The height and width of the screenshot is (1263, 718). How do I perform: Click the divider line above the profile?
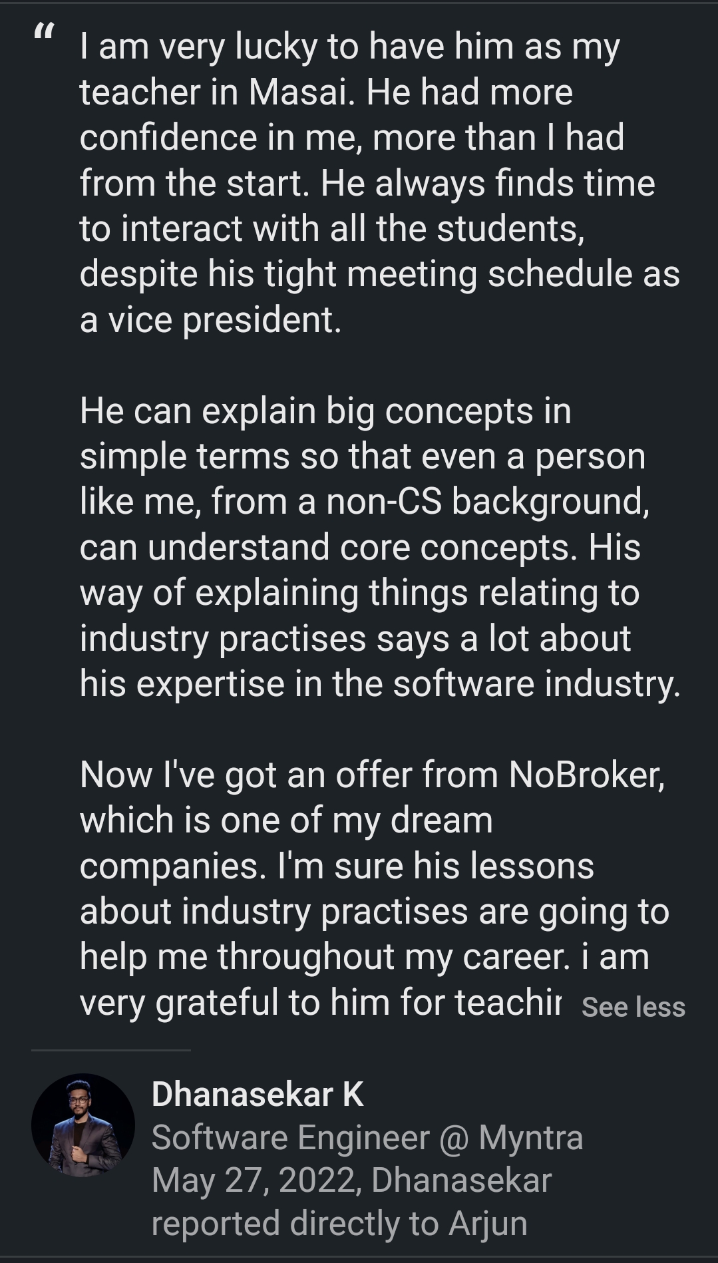(x=110, y=1050)
